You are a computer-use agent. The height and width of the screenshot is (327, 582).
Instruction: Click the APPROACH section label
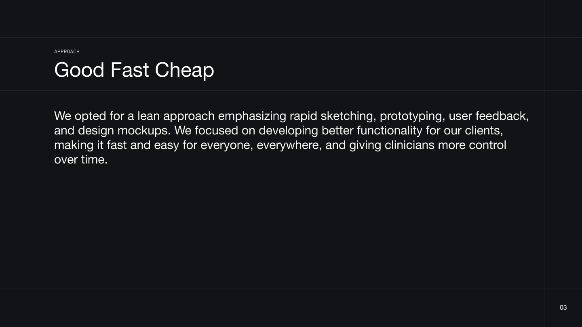pyautogui.click(x=67, y=52)
